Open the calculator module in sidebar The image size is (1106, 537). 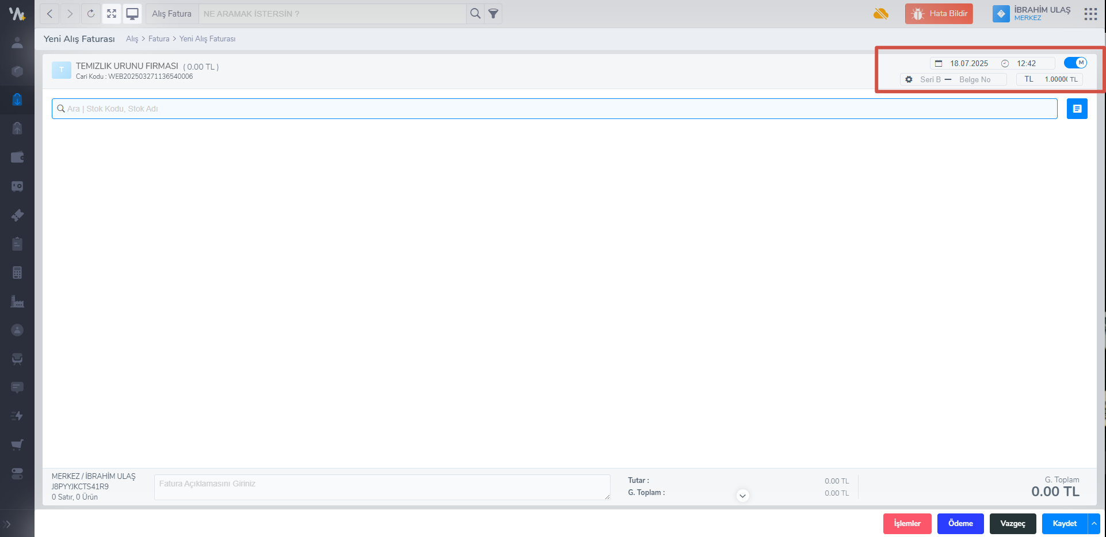[17, 273]
